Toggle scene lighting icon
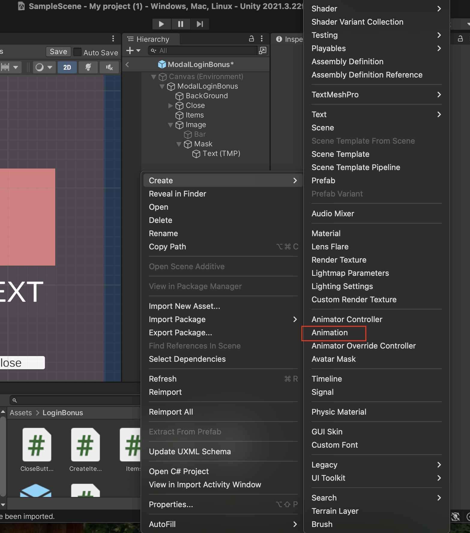The height and width of the screenshot is (533, 470). click(88, 67)
